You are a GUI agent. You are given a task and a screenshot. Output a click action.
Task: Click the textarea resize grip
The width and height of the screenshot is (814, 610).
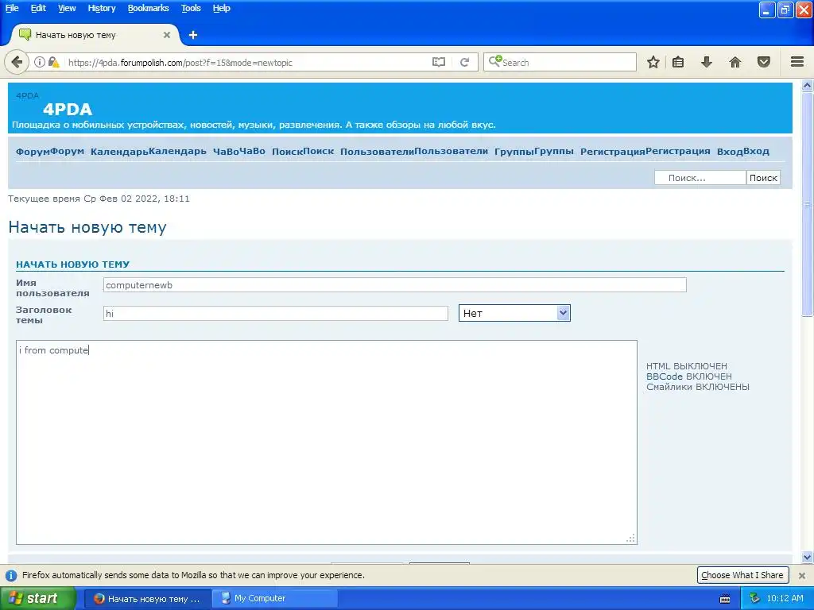(x=630, y=539)
